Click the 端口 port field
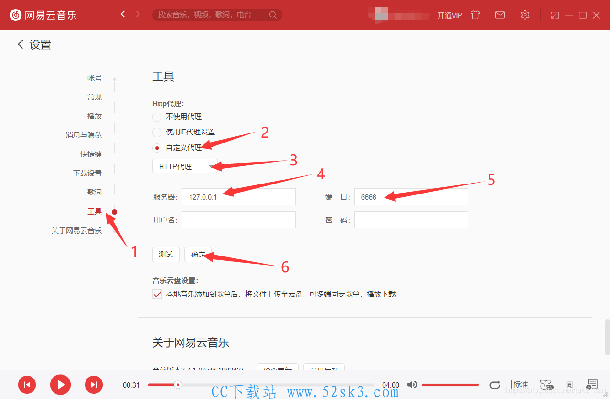This screenshot has width=610, height=399. (x=411, y=197)
